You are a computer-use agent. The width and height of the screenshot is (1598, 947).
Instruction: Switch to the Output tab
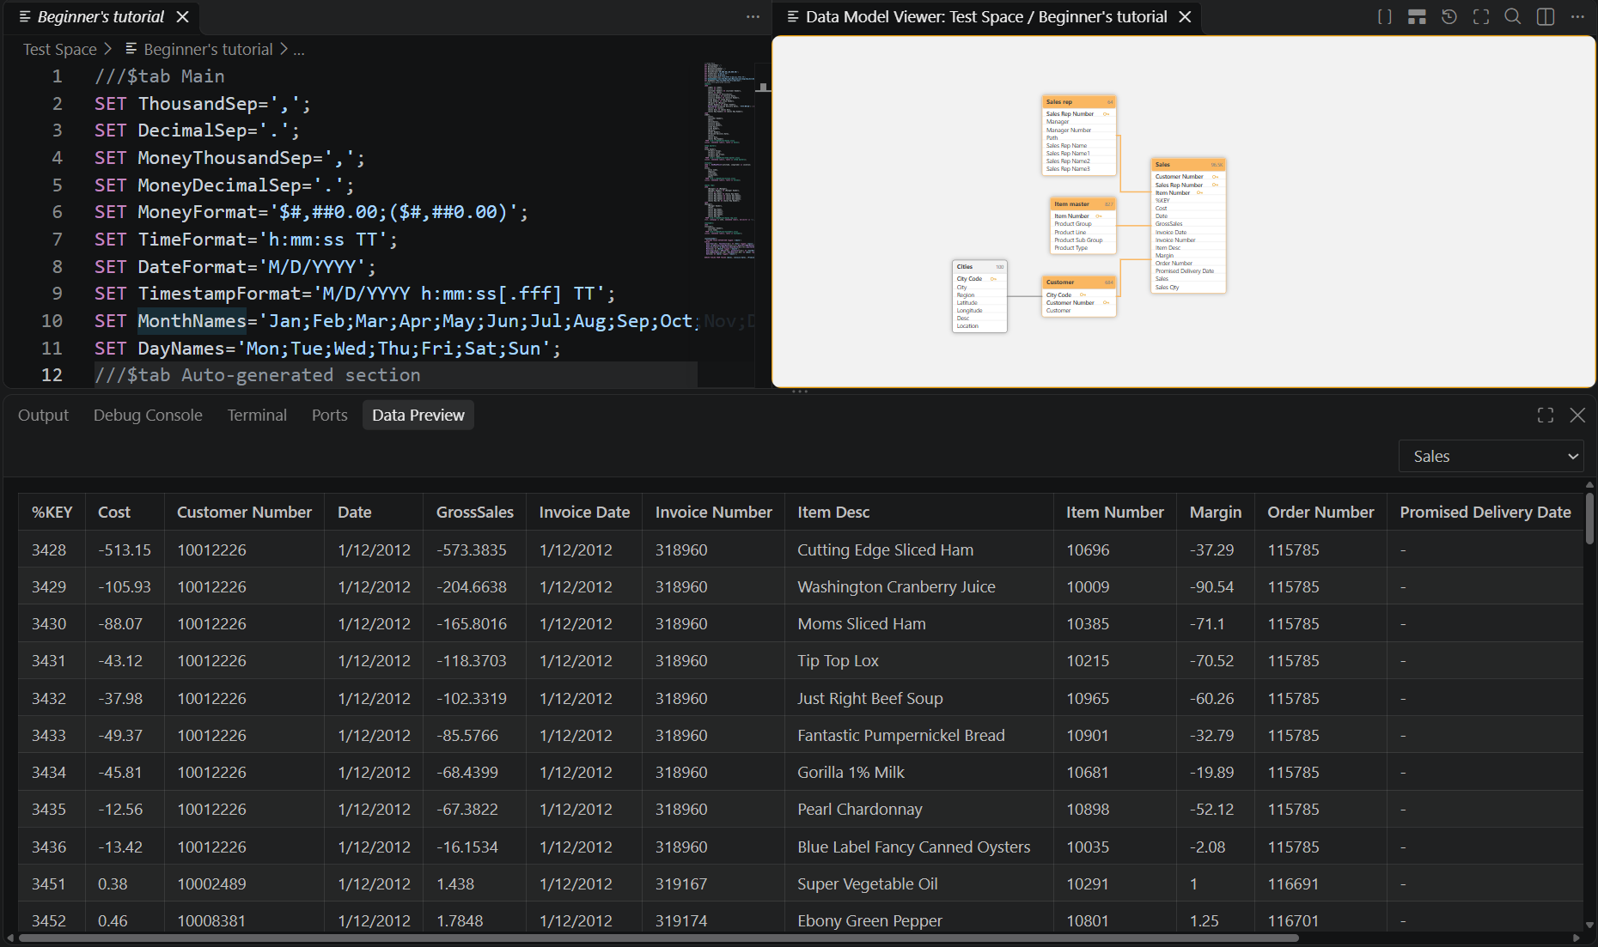point(43,416)
